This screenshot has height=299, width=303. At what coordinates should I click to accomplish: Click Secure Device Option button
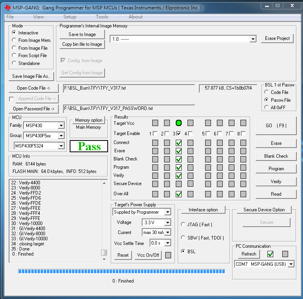264,210
